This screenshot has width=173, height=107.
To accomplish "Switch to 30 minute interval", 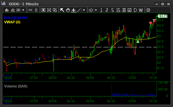I will pyautogui.click(x=124, y=10).
